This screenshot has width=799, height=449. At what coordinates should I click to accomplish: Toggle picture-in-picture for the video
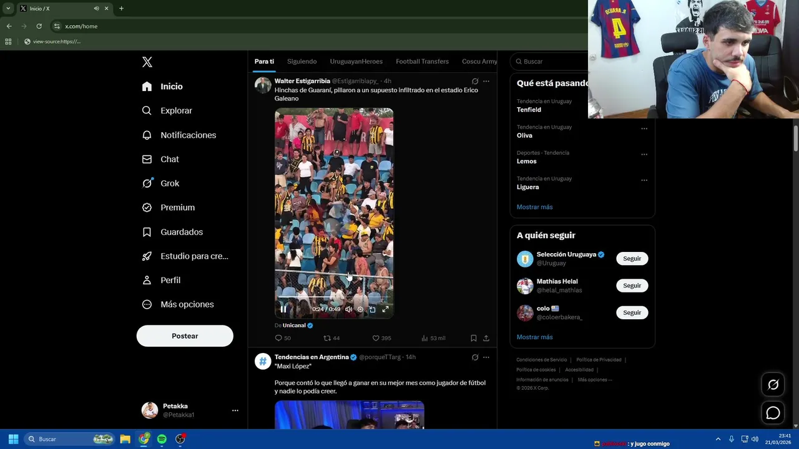(373, 309)
